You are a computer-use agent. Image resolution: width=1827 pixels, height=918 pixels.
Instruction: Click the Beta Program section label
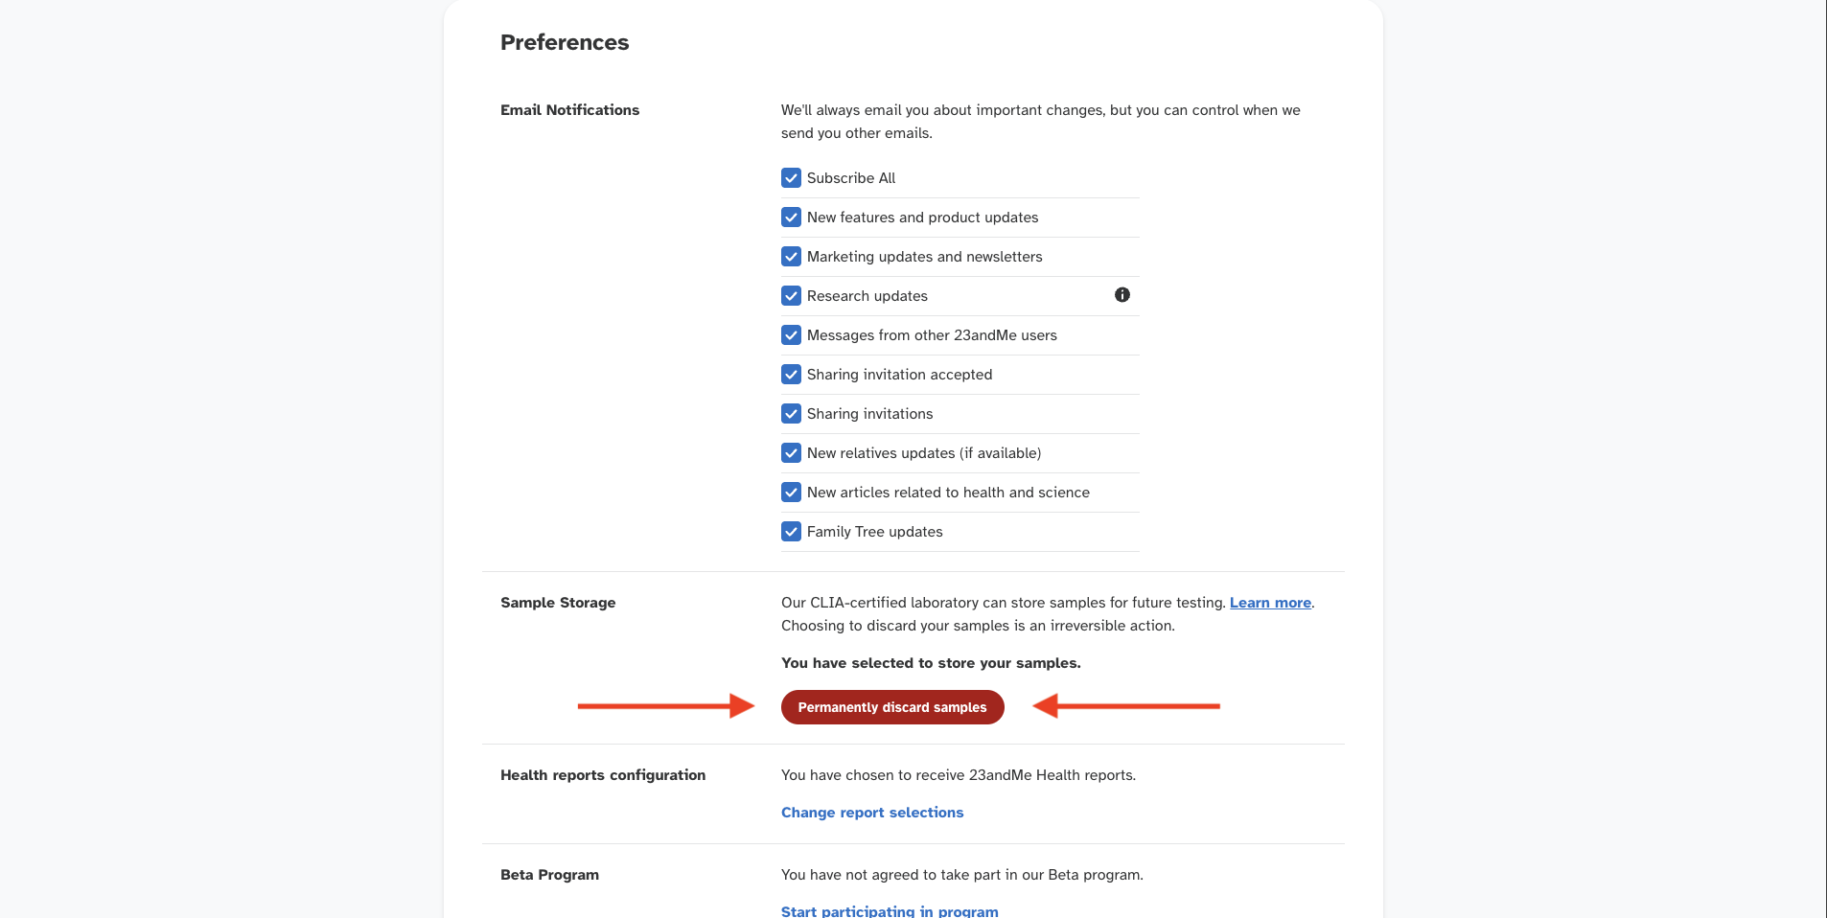point(549,875)
